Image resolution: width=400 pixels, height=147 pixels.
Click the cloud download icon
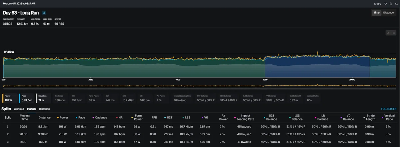tap(396, 4)
